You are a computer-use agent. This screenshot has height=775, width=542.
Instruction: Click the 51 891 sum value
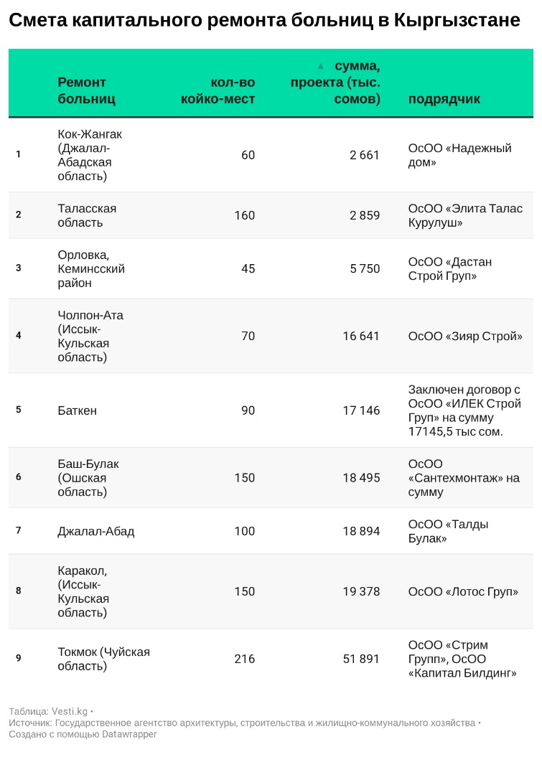pyautogui.click(x=361, y=659)
